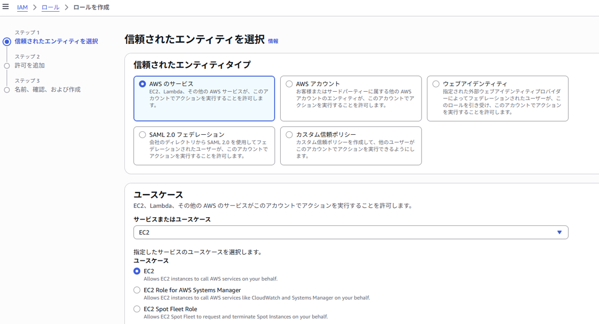Image resolution: width=599 pixels, height=324 pixels.
Task: Open the hamburger navigation menu
Action: [6, 7]
